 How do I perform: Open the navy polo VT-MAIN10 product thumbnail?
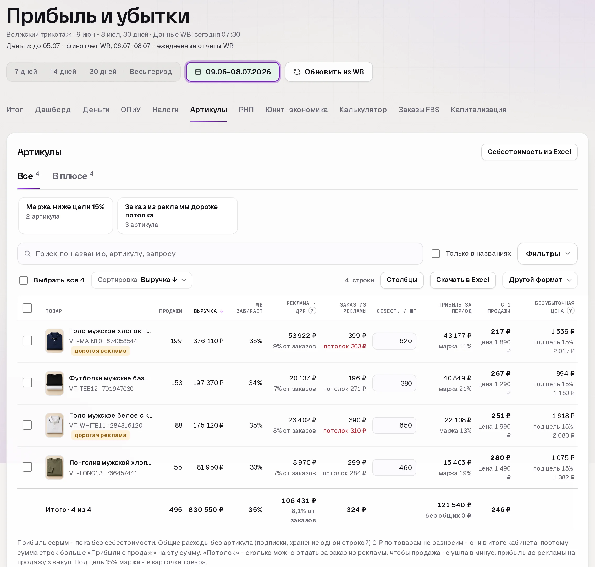click(54, 341)
